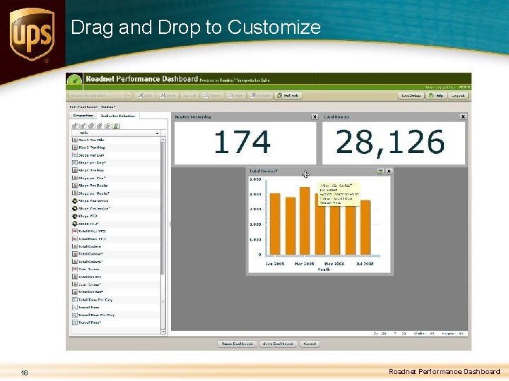The width and height of the screenshot is (509, 381).
Task: Click the Jan 2006 bar in chart
Action: coord(275,224)
